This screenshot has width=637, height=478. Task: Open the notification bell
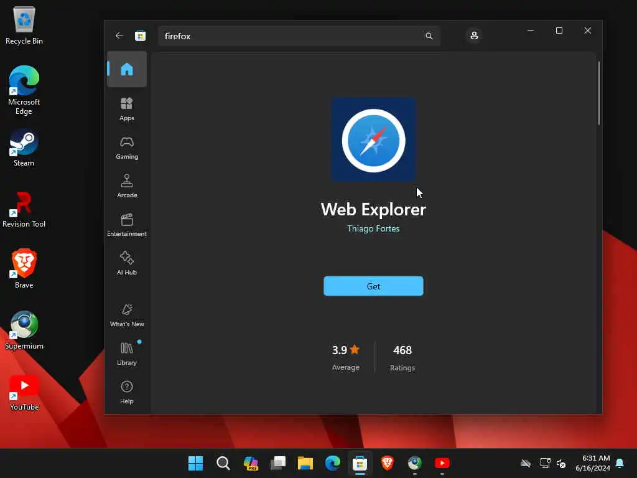pyautogui.click(x=620, y=463)
